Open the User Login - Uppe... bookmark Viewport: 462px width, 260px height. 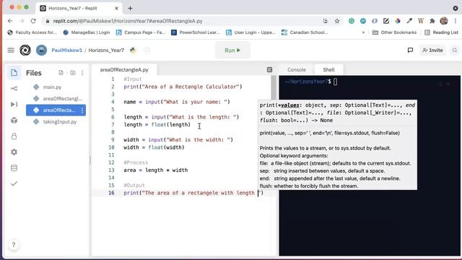250,32
